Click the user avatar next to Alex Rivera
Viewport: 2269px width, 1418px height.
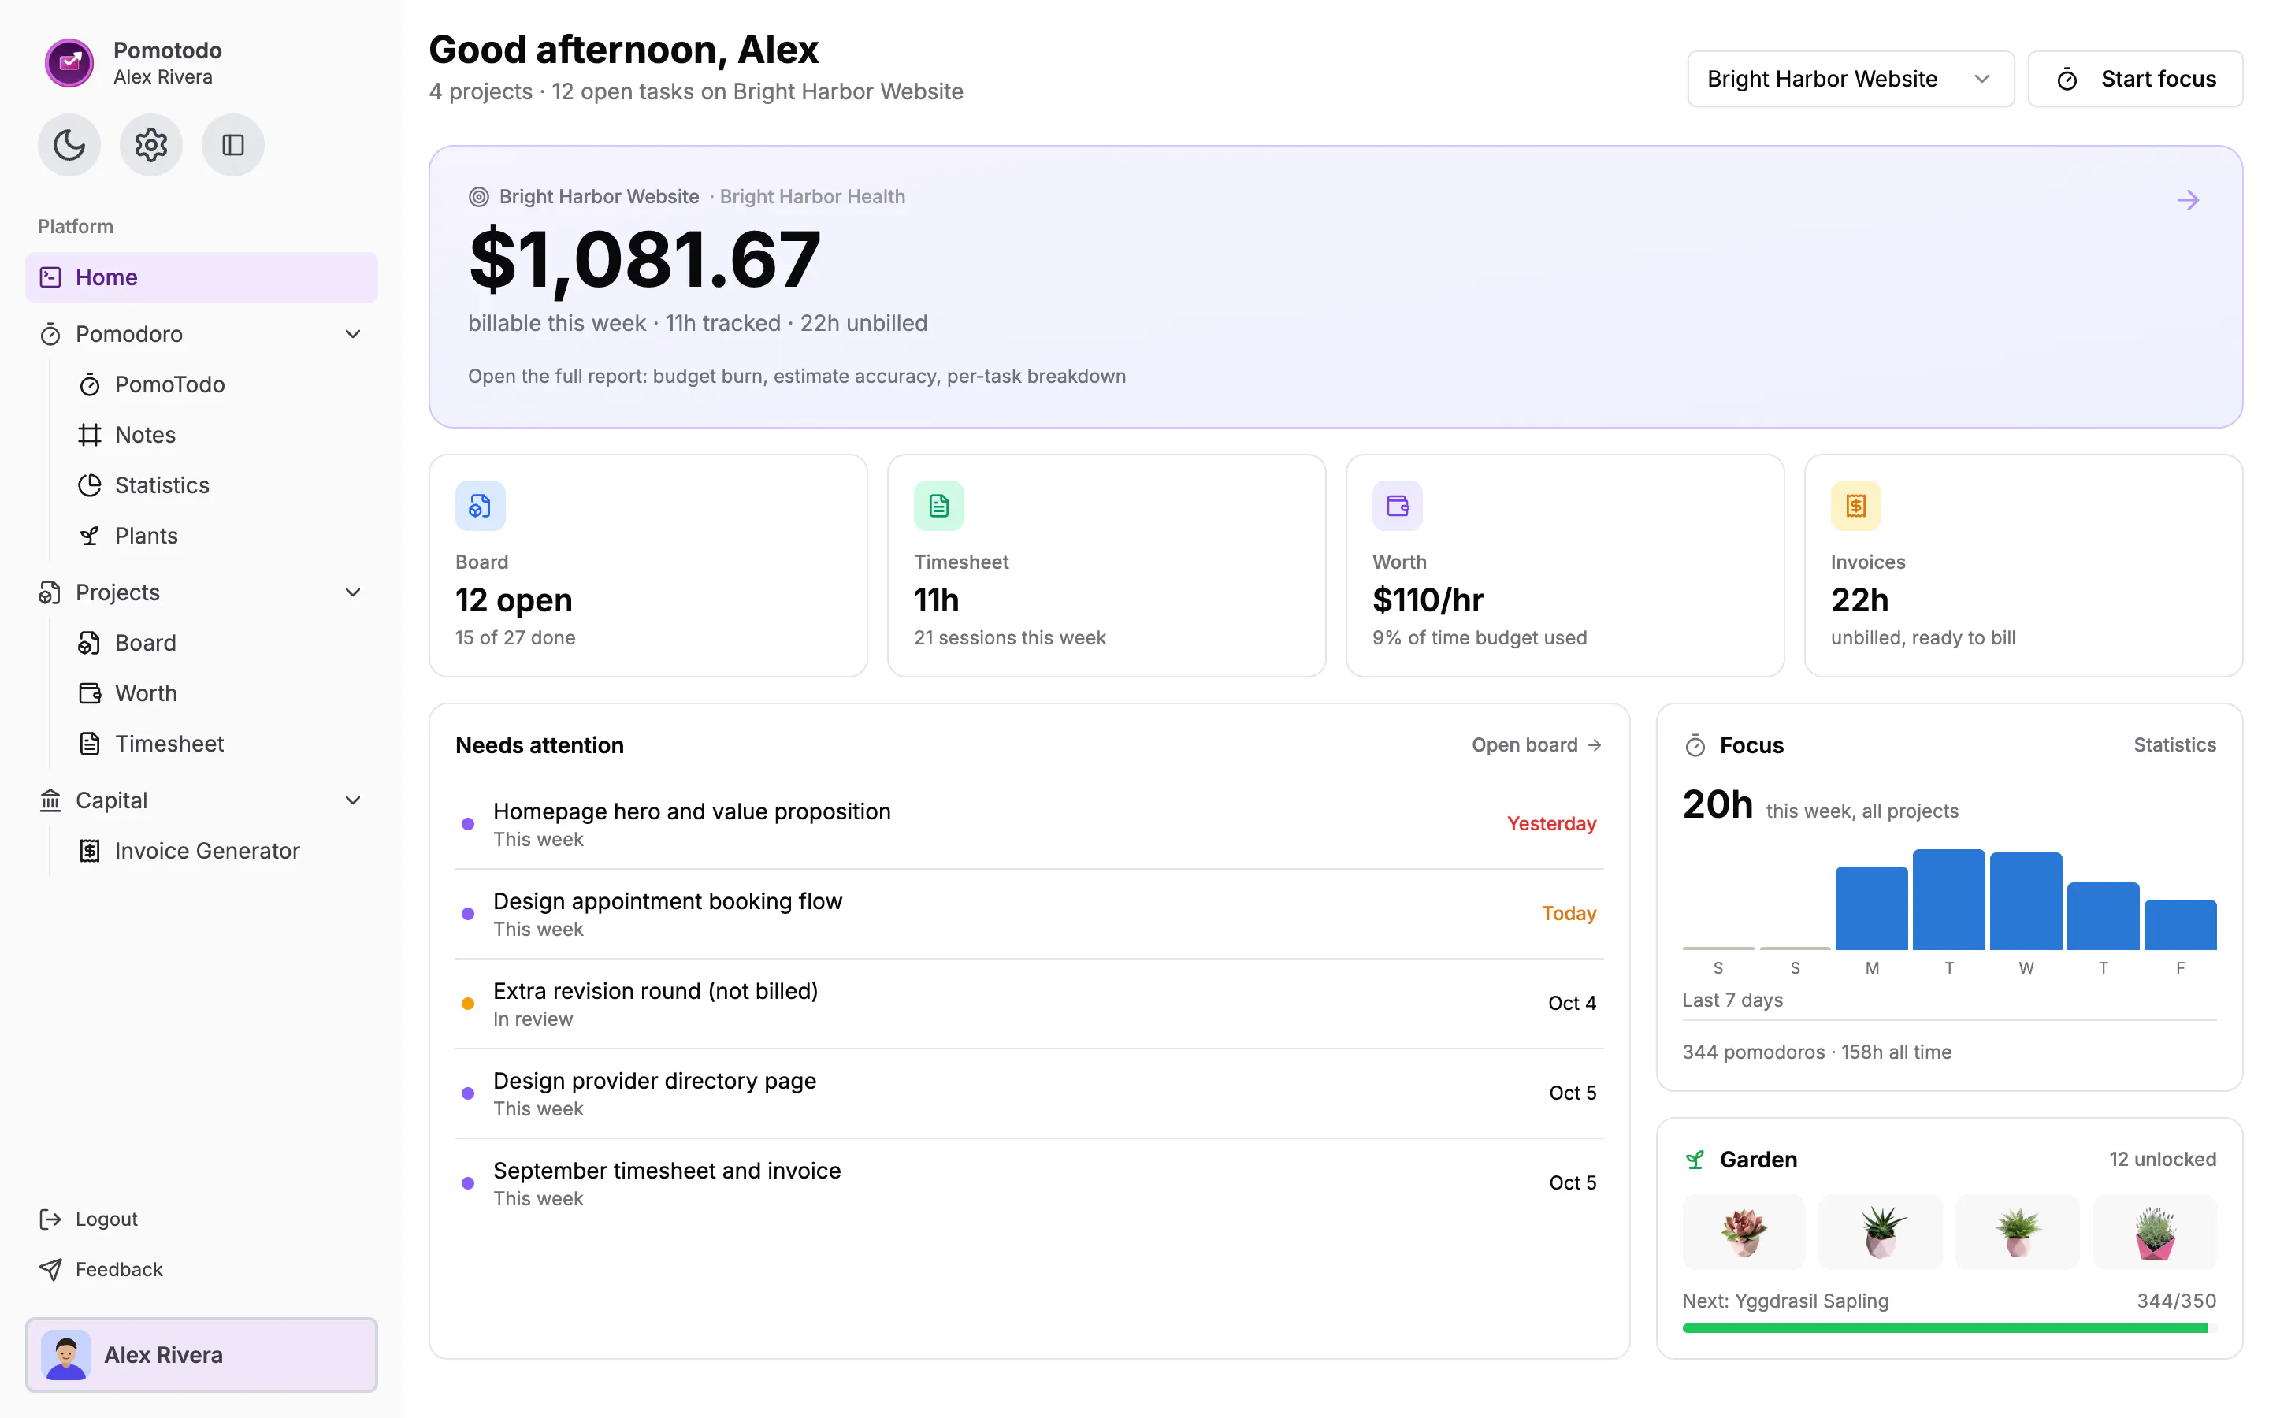65,1354
